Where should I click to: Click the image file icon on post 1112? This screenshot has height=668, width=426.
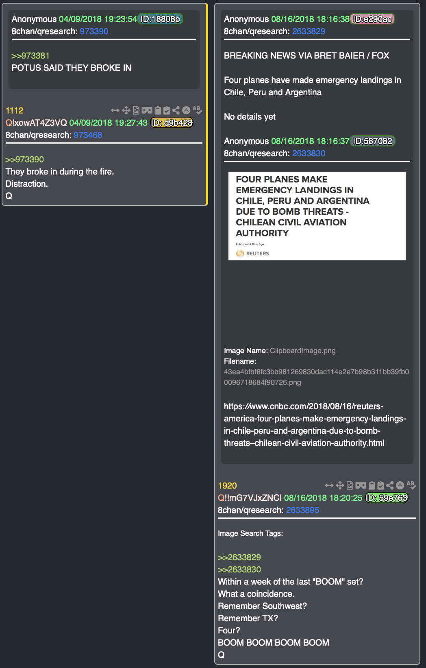(x=136, y=110)
